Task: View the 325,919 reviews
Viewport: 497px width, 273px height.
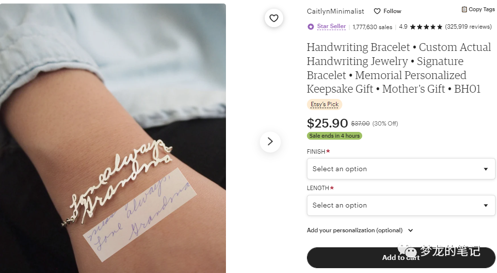Action: 468,27
